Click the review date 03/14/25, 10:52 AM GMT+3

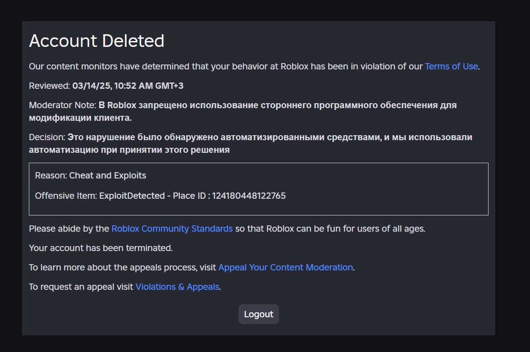tap(128, 86)
